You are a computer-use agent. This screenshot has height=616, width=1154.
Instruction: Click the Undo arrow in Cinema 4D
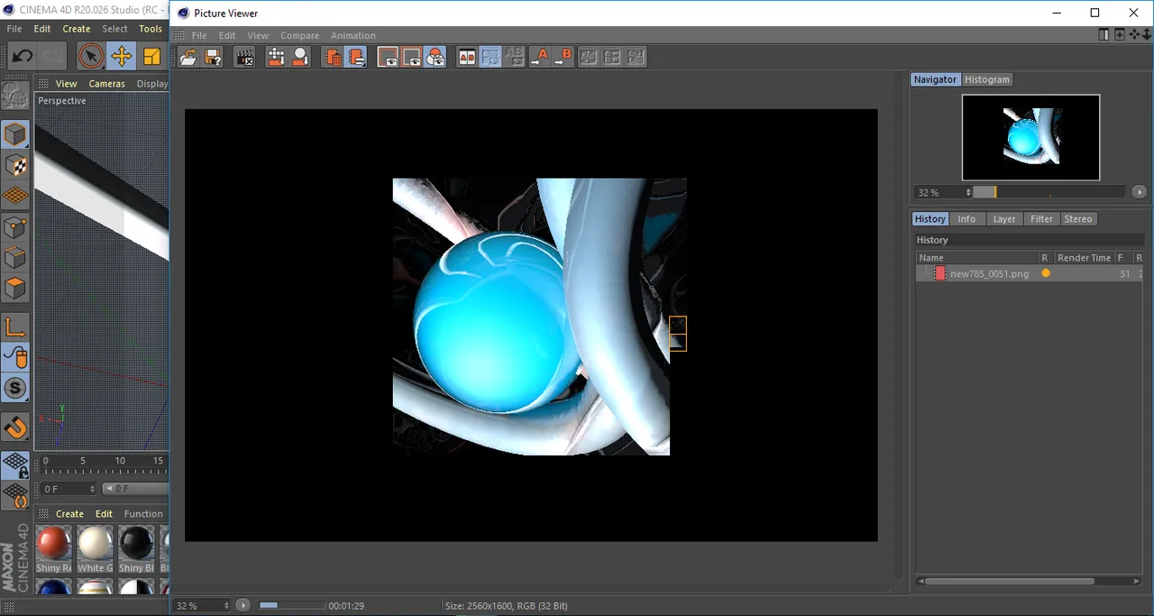tap(22, 57)
